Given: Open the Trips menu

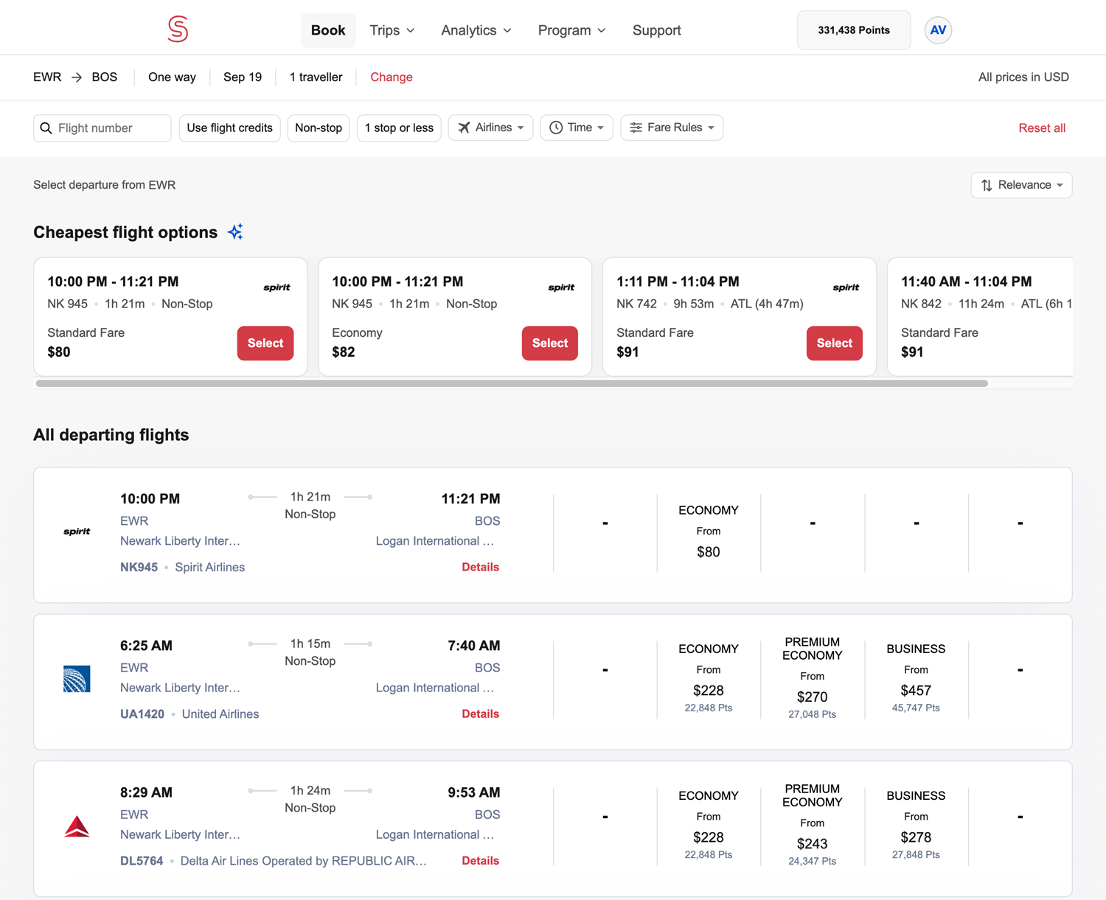Looking at the screenshot, I should coord(392,30).
